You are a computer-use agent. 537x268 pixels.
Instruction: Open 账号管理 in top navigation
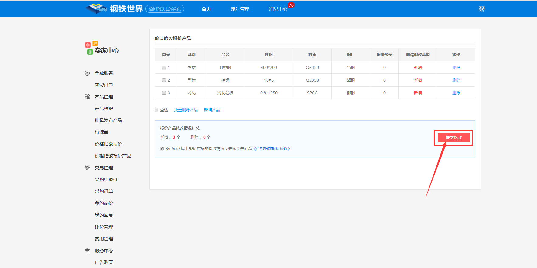[240, 9]
